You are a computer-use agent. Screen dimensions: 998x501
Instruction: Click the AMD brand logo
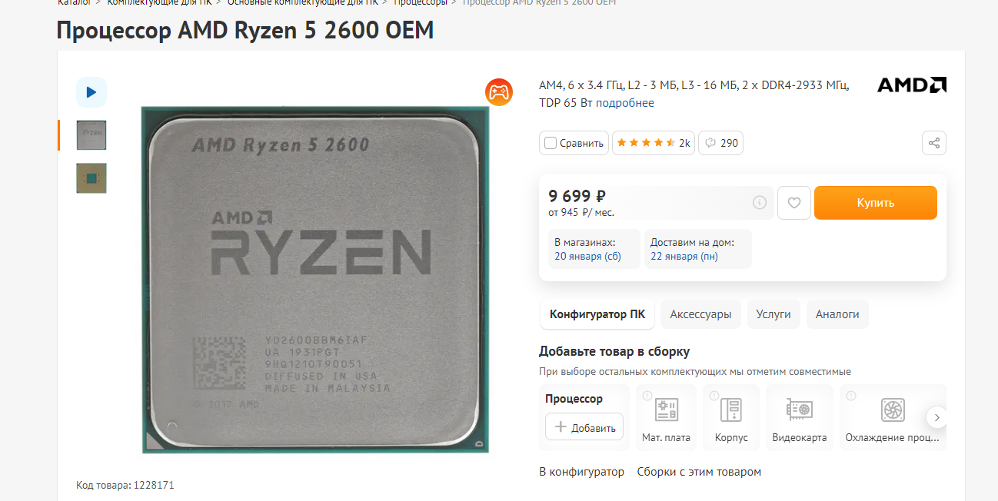[x=912, y=85]
